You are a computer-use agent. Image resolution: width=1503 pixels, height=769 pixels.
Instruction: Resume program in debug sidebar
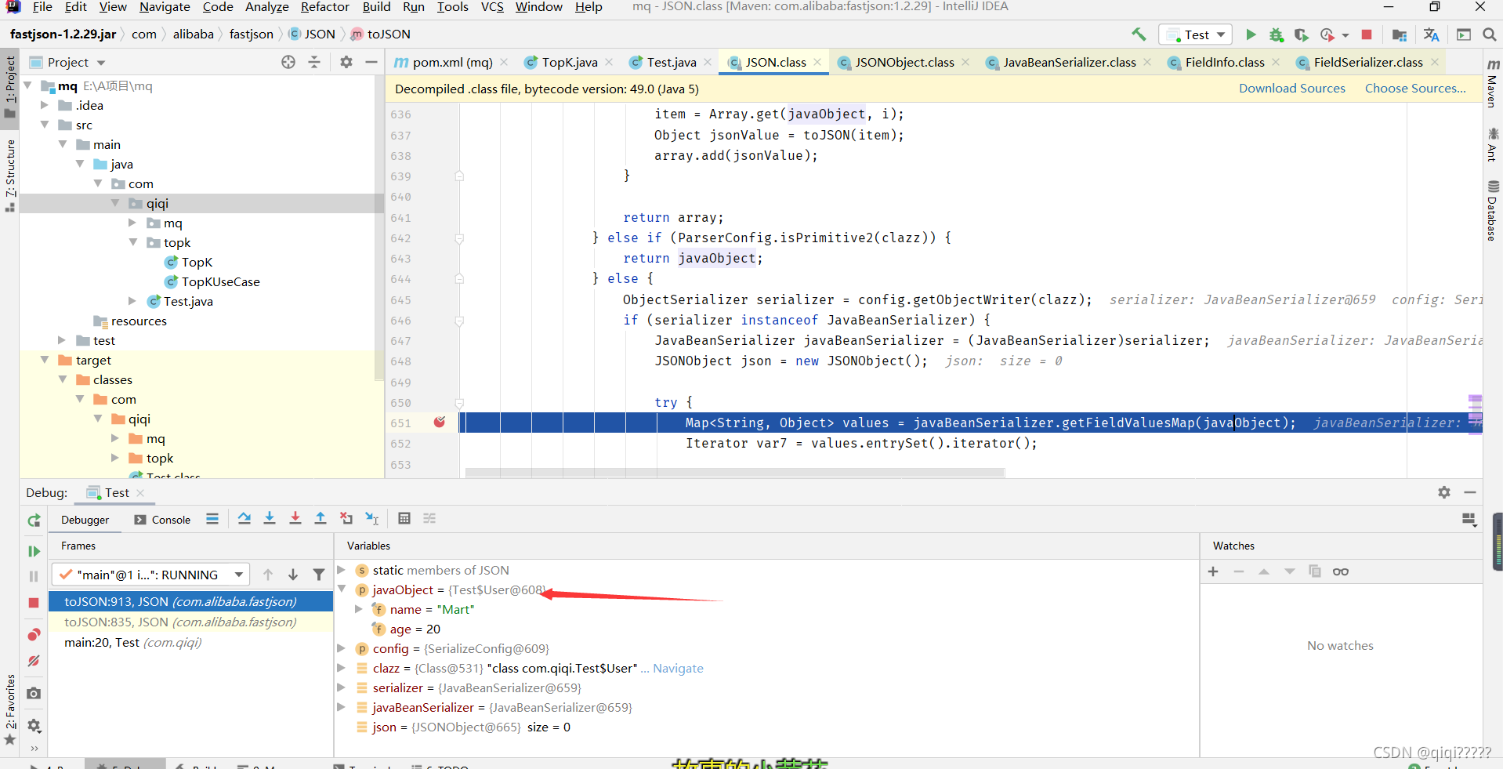pyautogui.click(x=34, y=551)
